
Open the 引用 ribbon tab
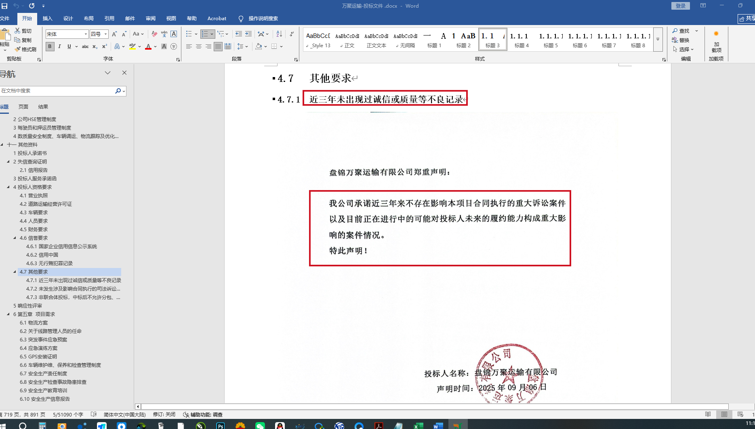point(109,19)
